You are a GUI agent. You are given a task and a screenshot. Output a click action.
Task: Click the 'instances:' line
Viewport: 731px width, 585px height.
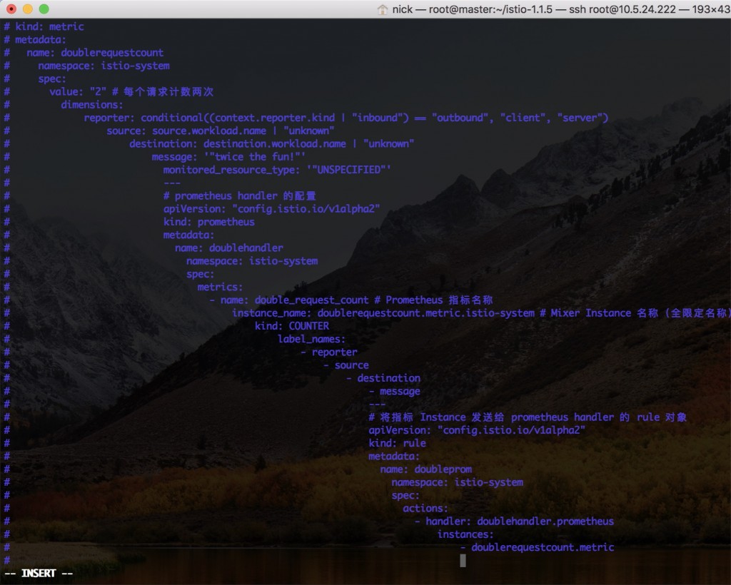click(465, 535)
